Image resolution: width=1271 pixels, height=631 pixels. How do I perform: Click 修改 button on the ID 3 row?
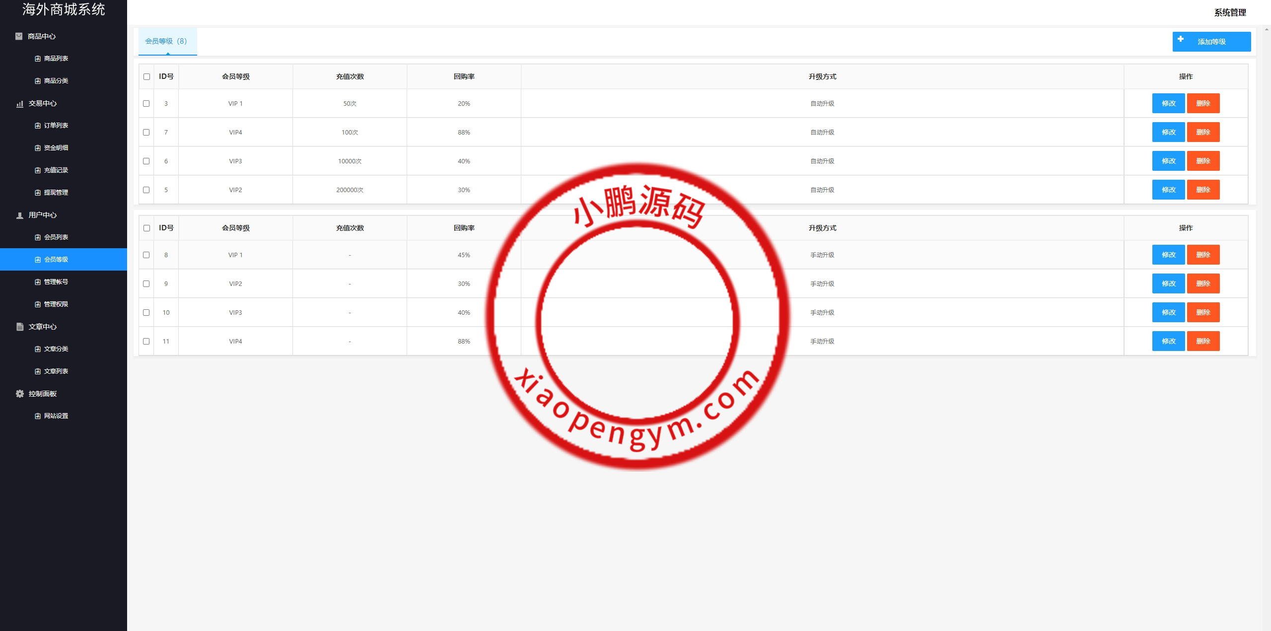(1169, 104)
